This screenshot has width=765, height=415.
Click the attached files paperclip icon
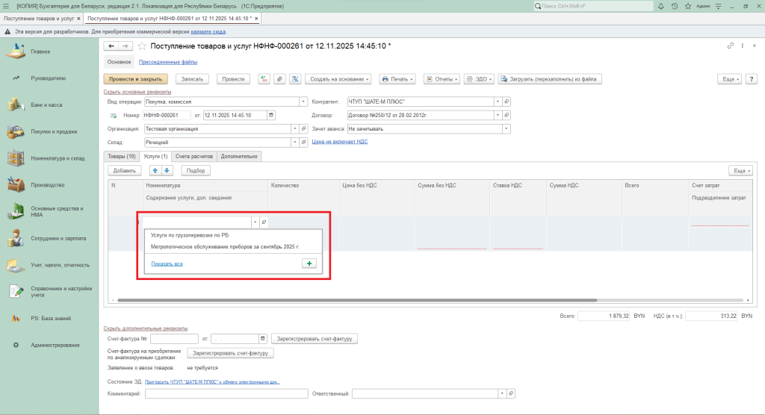click(279, 79)
